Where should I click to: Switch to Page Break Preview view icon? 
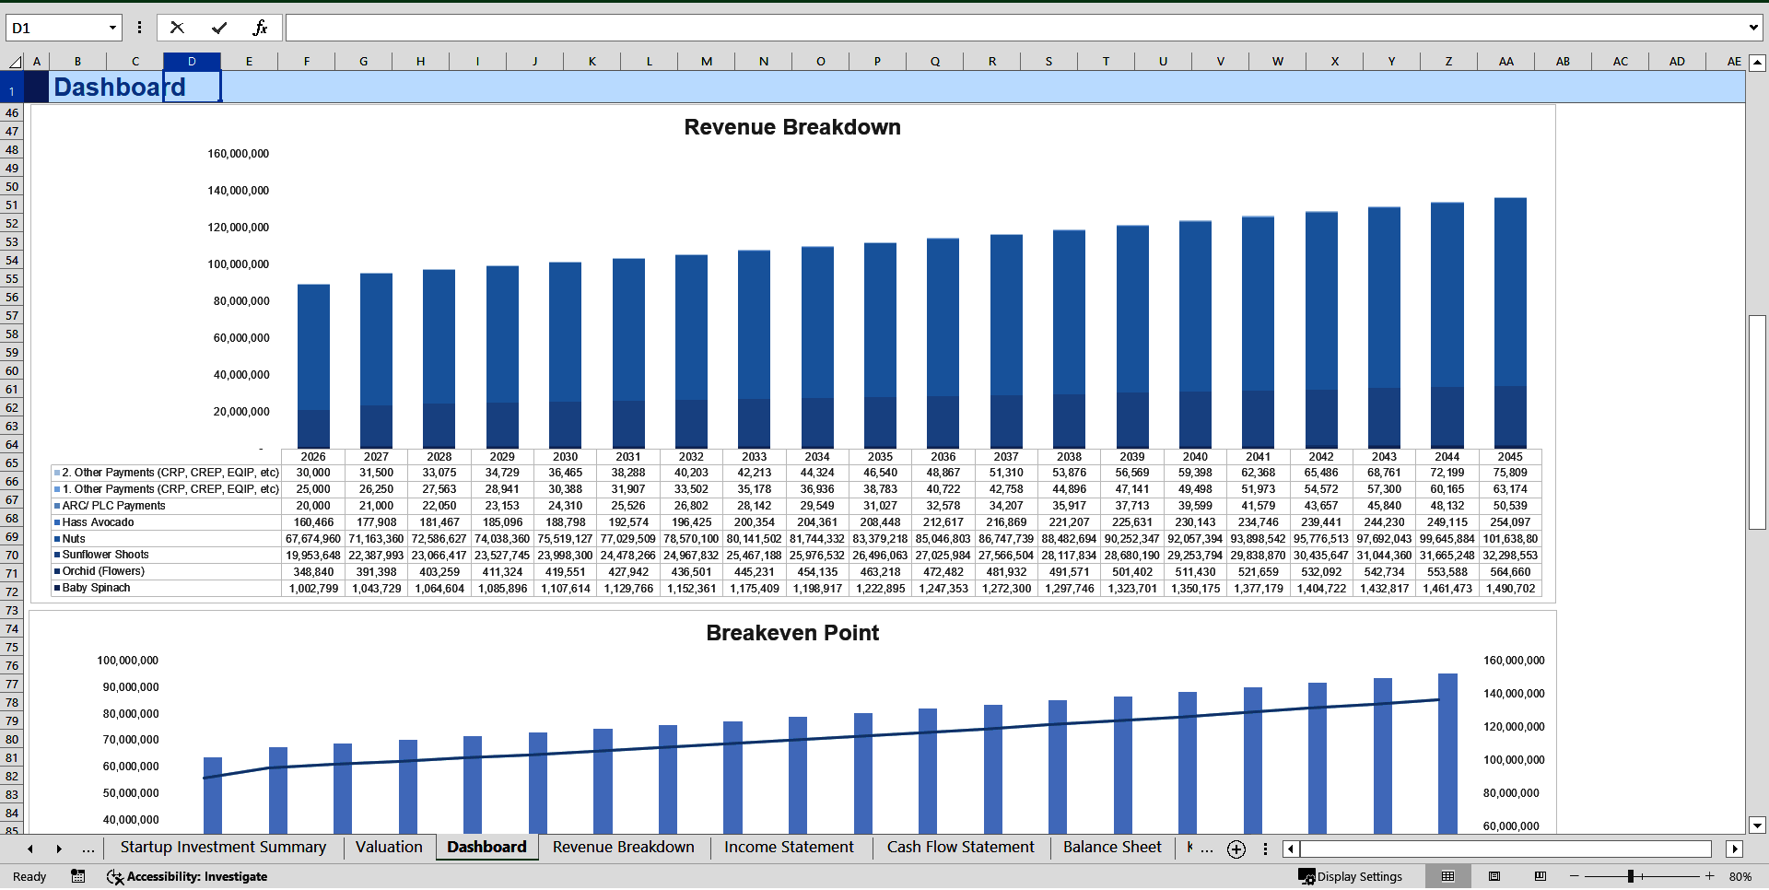point(1539,876)
